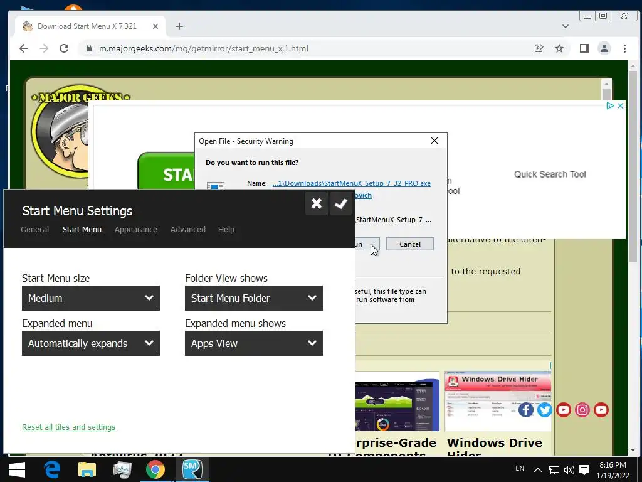The image size is (642, 482).
Task: Click Reset all tiles and settings link
Action: 69,427
